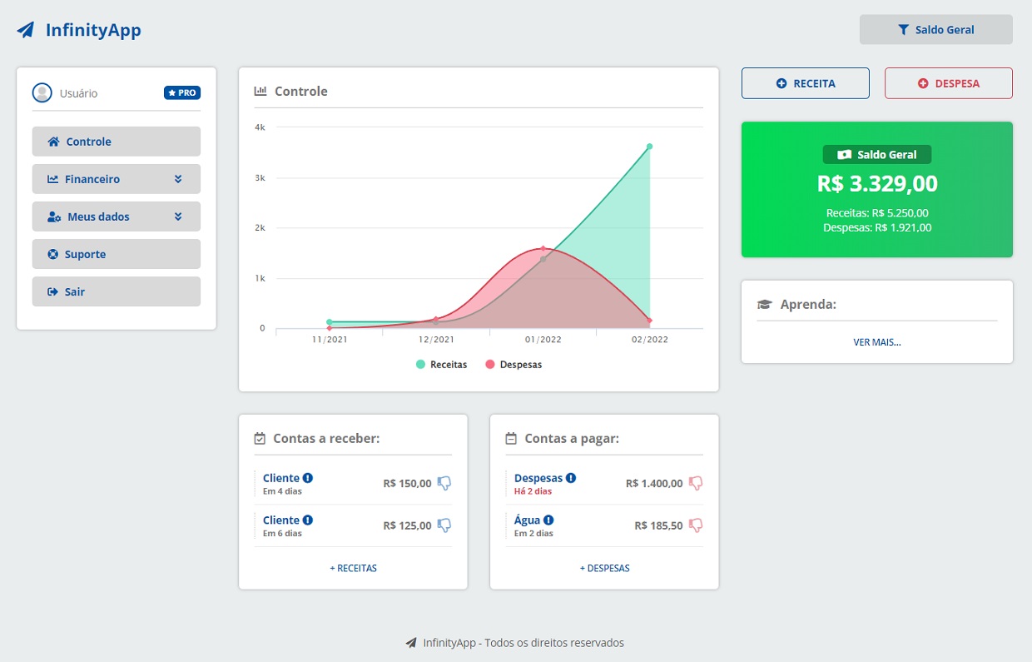
Task: Click the VER MAIS link under Aprenda
Action: point(876,342)
